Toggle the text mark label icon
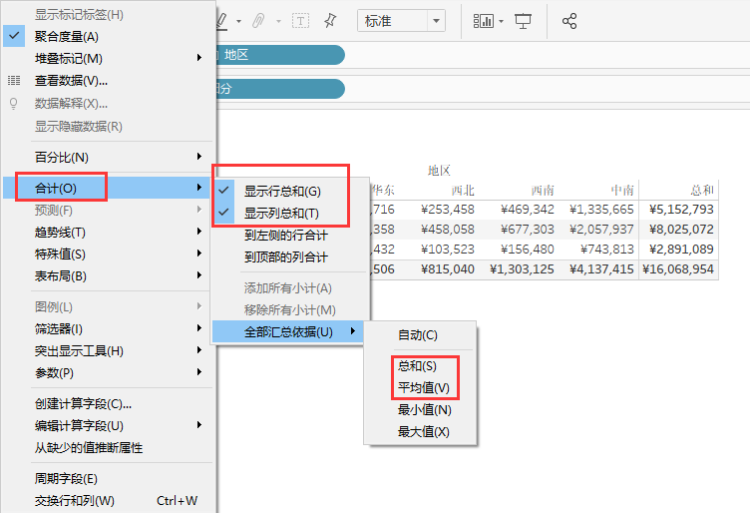This screenshot has width=750, height=513. tap(300, 21)
